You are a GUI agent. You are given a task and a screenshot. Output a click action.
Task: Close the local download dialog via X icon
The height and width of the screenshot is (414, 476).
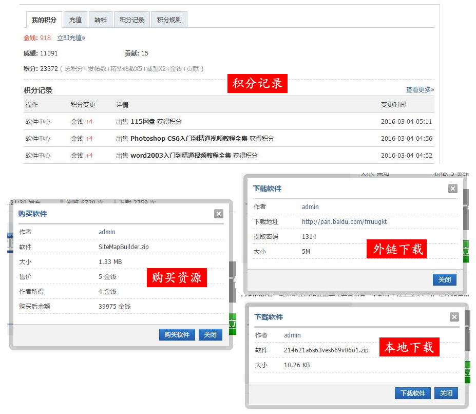click(x=454, y=317)
